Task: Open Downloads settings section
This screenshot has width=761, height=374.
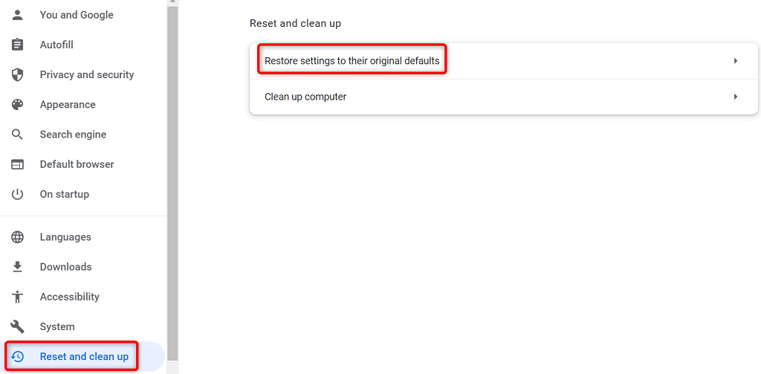Action: [65, 267]
